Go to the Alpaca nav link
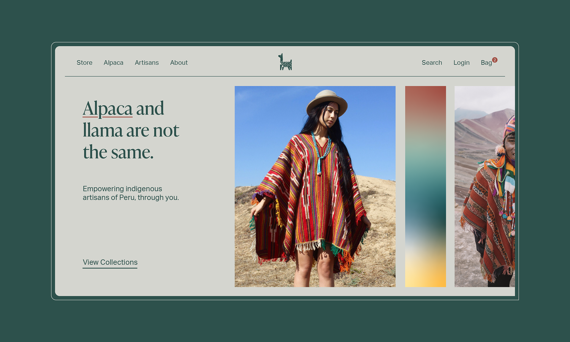 113,63
